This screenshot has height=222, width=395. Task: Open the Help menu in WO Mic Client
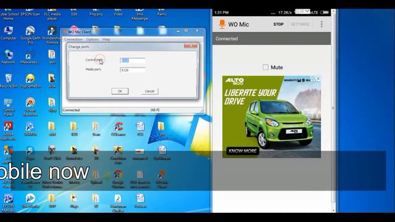point(106,39)
